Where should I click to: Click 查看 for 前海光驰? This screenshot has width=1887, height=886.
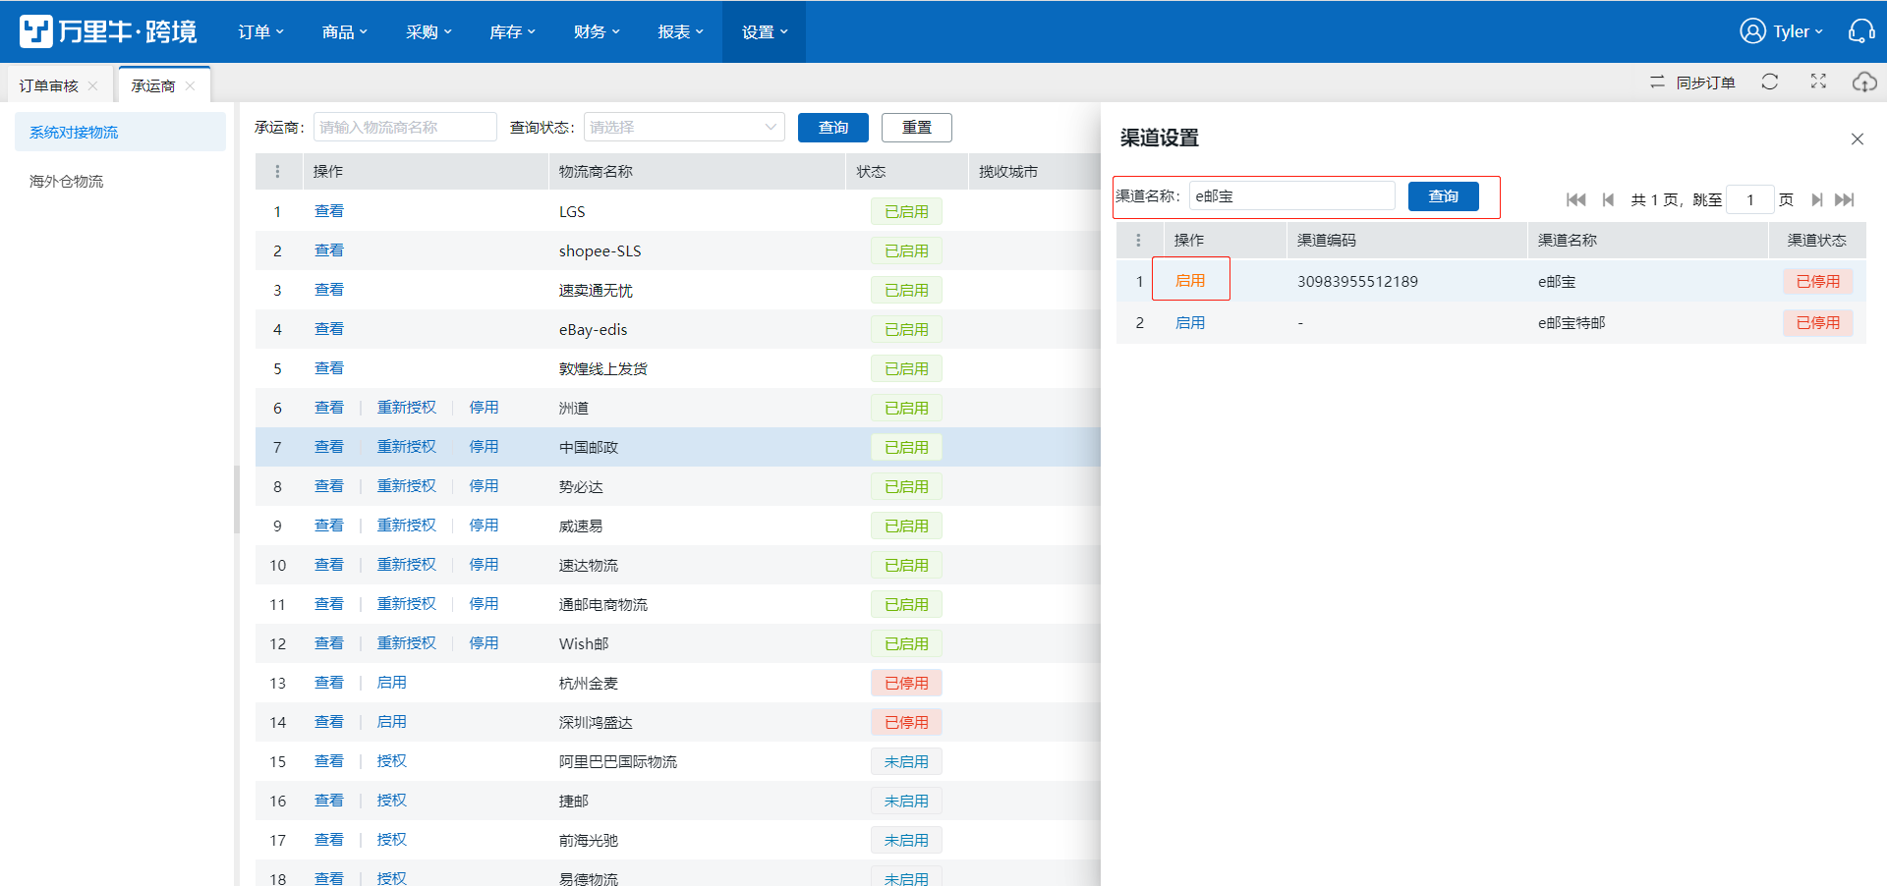coord(329,840)
